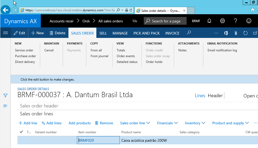View Order events
The image size is (258, 148).
[x=126, y=56]
